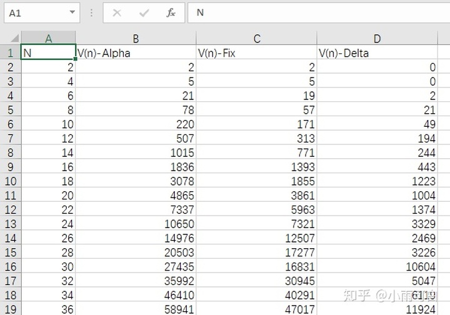Select row 16 header
This screenshot has width=450, height=315.
11,266
